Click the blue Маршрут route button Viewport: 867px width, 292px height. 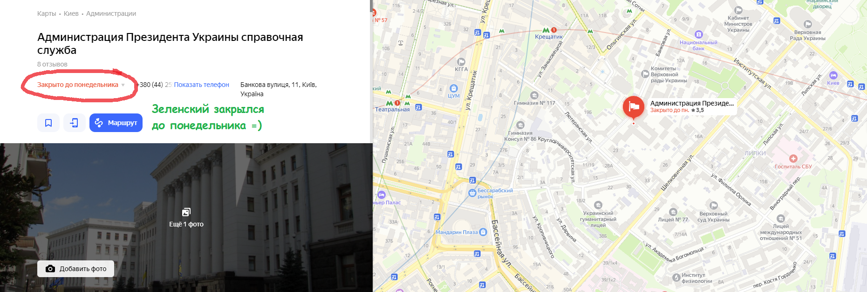116,123
